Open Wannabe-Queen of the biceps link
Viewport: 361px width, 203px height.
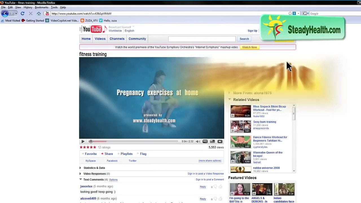click(268, 154)
